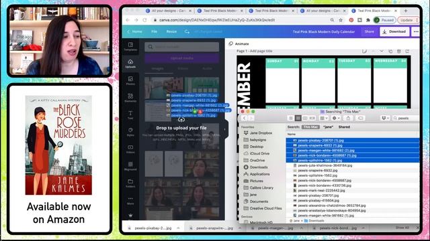Select Downloads in Finder sidebar

[255, 167]
